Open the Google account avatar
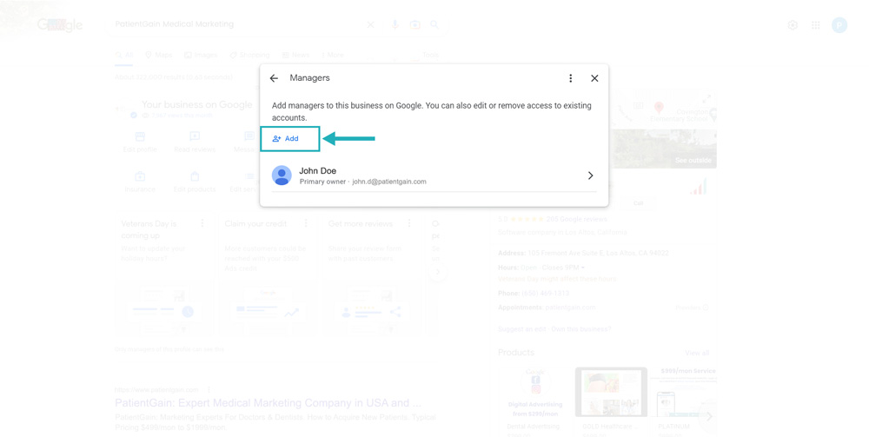 839,25
